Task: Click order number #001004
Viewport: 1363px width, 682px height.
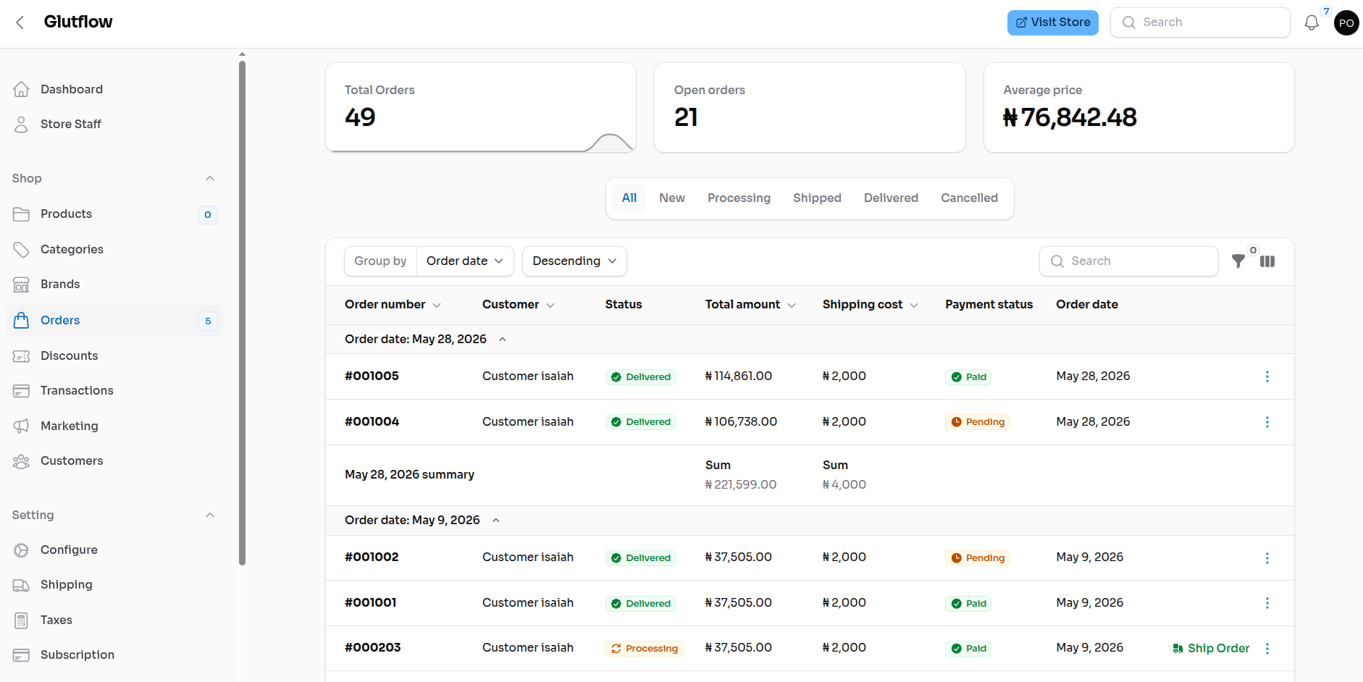Action: coord(372,422)
